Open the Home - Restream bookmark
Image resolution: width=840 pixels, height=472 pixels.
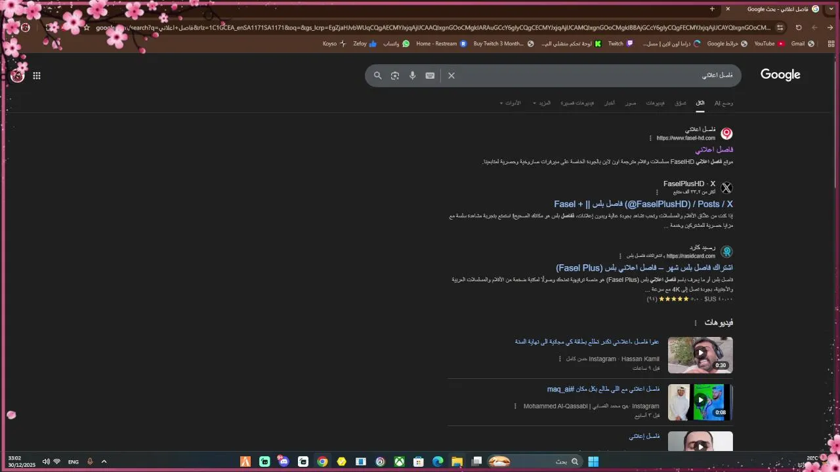click(x=441, y=44)
